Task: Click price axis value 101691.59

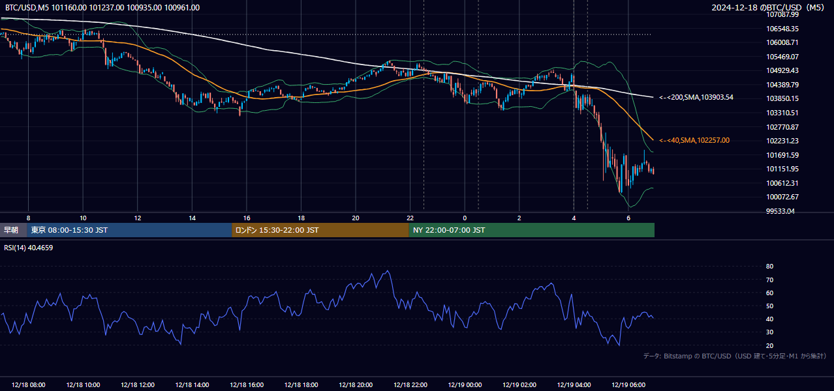Action: (x=782, y=155)
